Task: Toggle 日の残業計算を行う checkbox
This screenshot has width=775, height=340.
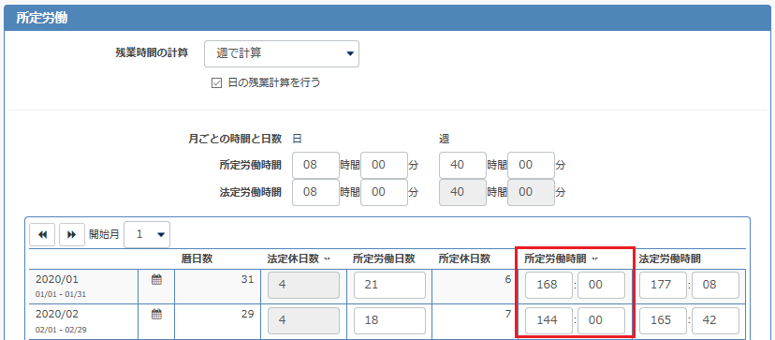Action: click(x=216, y=83)
